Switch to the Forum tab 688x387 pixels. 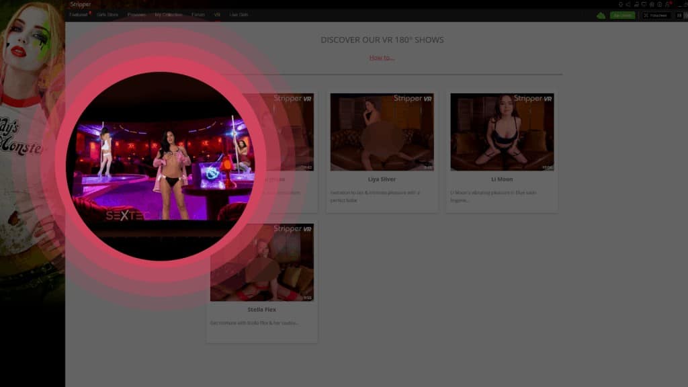(198, 14)
